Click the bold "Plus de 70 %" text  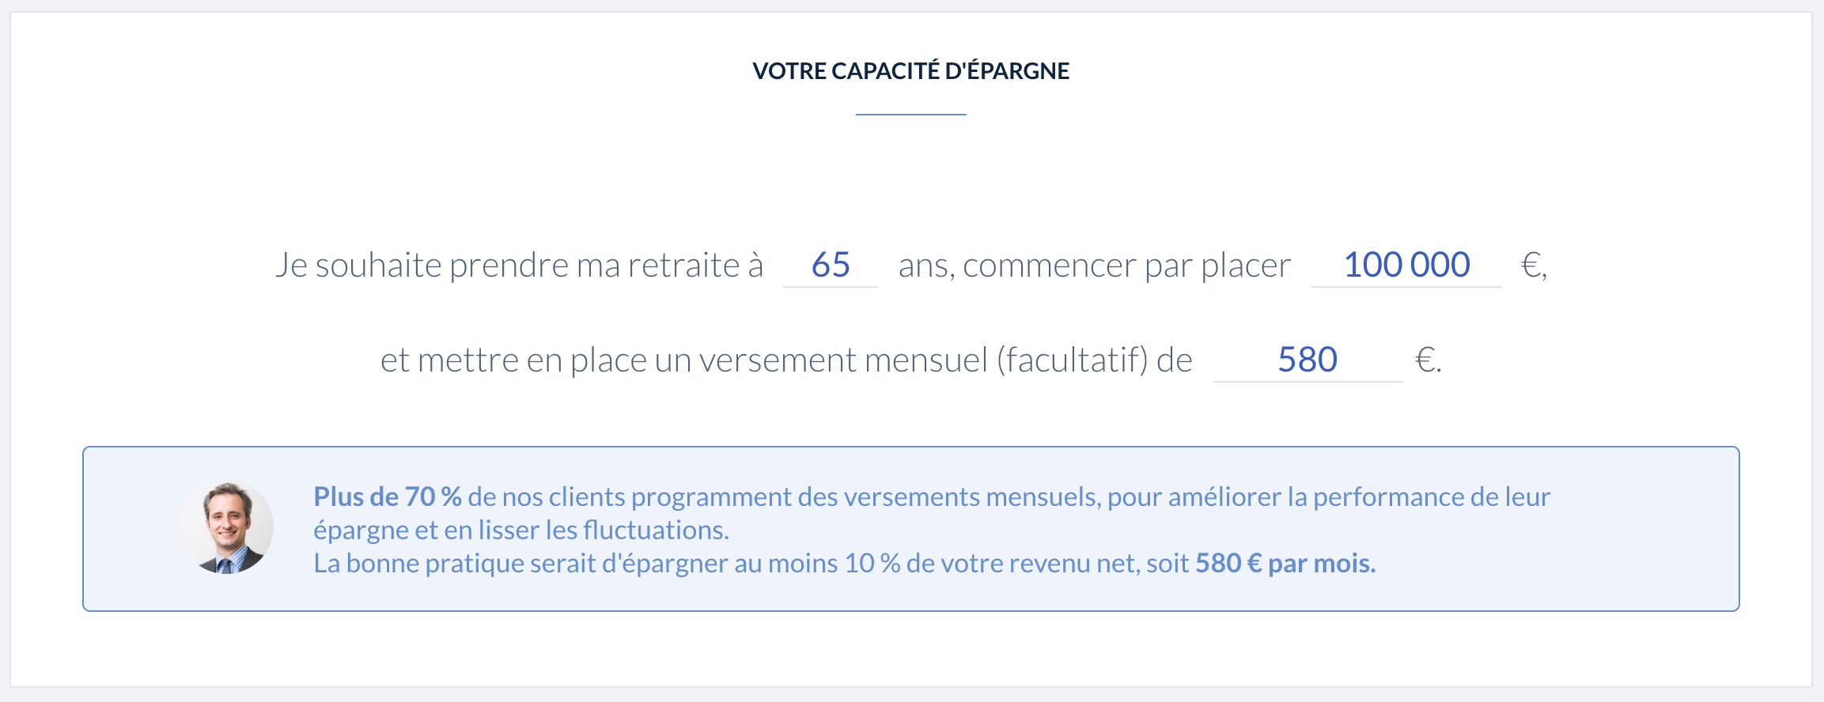coord(387,496)
